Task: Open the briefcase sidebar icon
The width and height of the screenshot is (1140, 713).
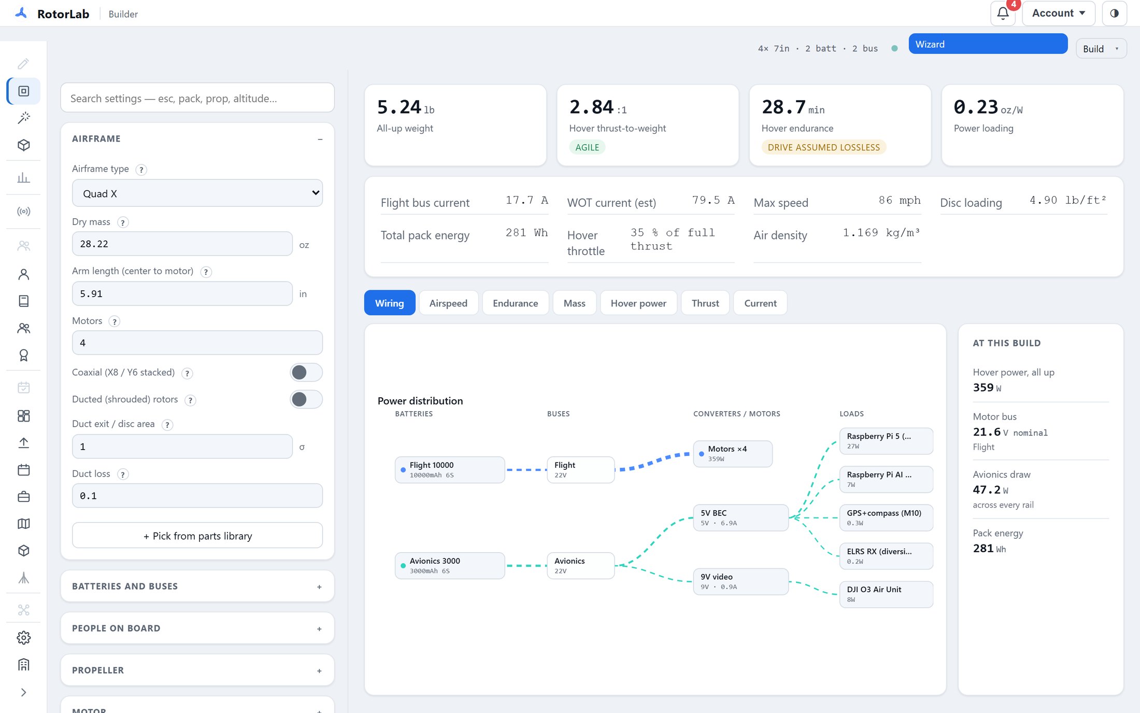Action: [23, 497]
